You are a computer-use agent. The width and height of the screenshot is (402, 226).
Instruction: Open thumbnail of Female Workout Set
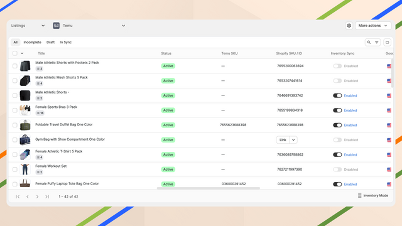click(x=25, y=169)
